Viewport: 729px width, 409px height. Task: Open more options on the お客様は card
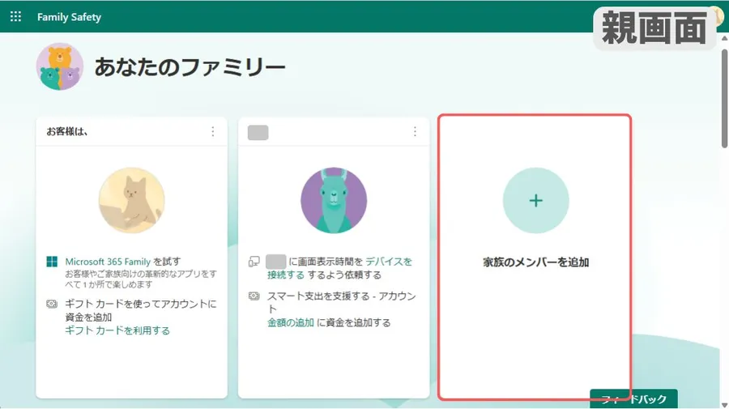pos(213,131)
